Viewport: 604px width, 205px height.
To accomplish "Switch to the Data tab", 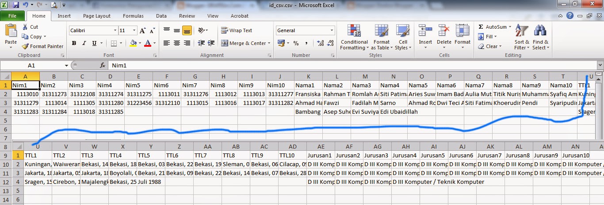I will (x=161, y=16).
